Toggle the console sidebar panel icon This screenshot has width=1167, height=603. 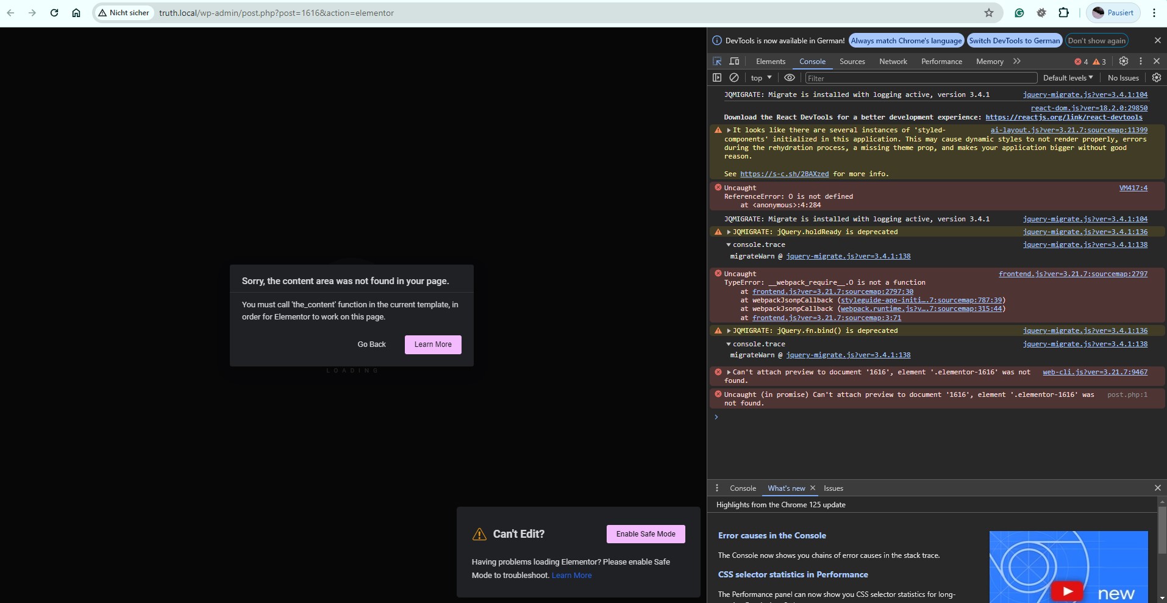(x=717, y=77)
